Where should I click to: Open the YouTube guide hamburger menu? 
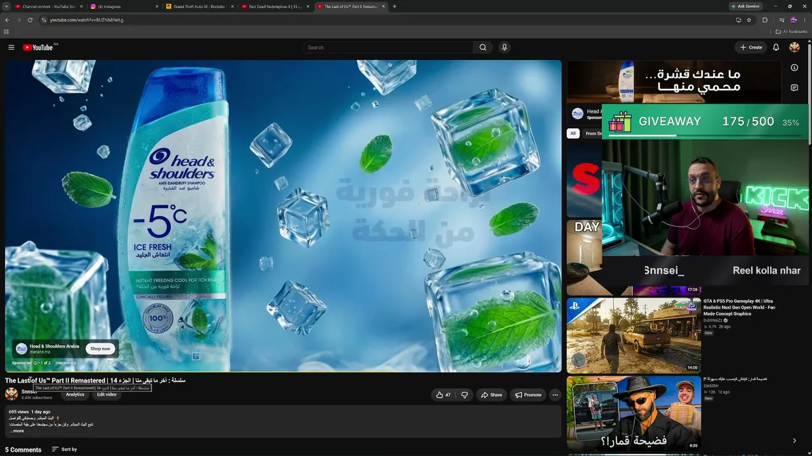point(11,47)
